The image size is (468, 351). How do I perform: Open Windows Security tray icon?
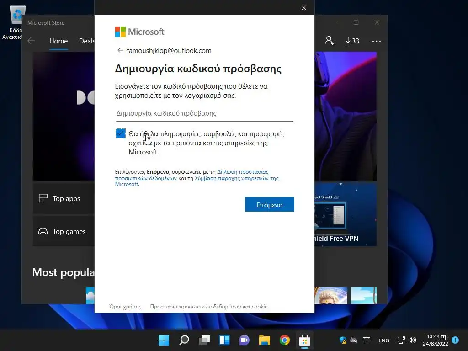tap(343, 340)
